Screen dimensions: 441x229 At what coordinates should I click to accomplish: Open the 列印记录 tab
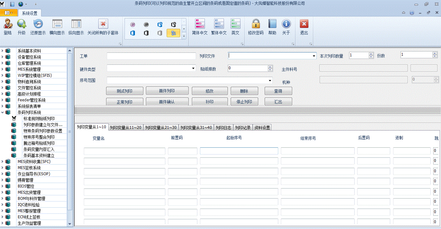243,128
